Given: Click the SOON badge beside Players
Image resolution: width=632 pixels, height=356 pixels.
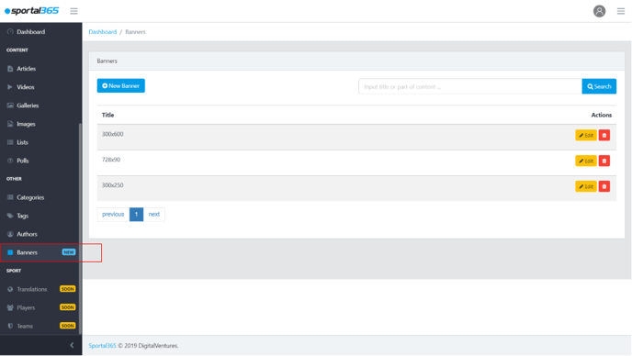Looking at the screenshot, I should 67,307.
